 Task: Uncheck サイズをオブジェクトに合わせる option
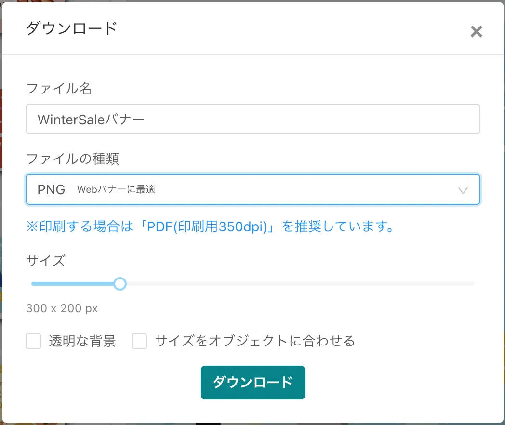click(x=139, y=341)
